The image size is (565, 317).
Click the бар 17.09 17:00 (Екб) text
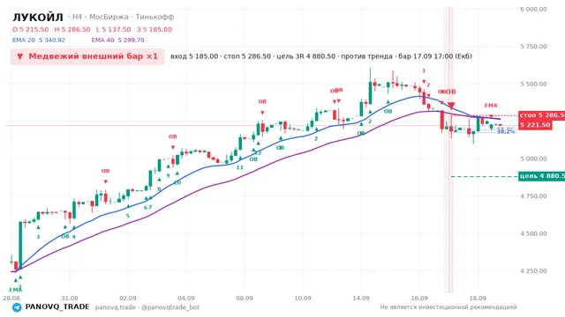coord(435,56)
